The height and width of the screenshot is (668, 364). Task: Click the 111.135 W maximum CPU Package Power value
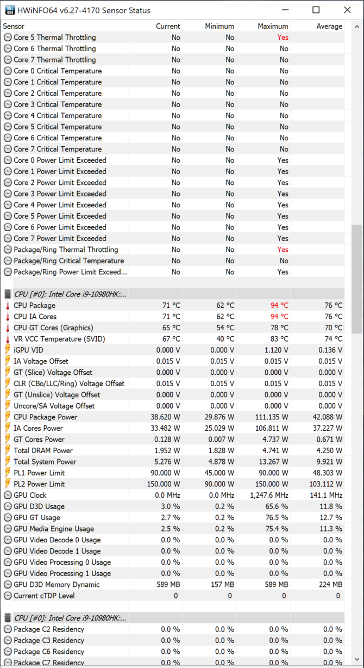[x=271, y=417]
